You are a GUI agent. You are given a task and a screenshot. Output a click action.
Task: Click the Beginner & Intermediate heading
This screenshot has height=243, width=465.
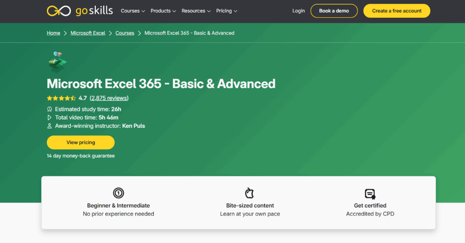119,206
